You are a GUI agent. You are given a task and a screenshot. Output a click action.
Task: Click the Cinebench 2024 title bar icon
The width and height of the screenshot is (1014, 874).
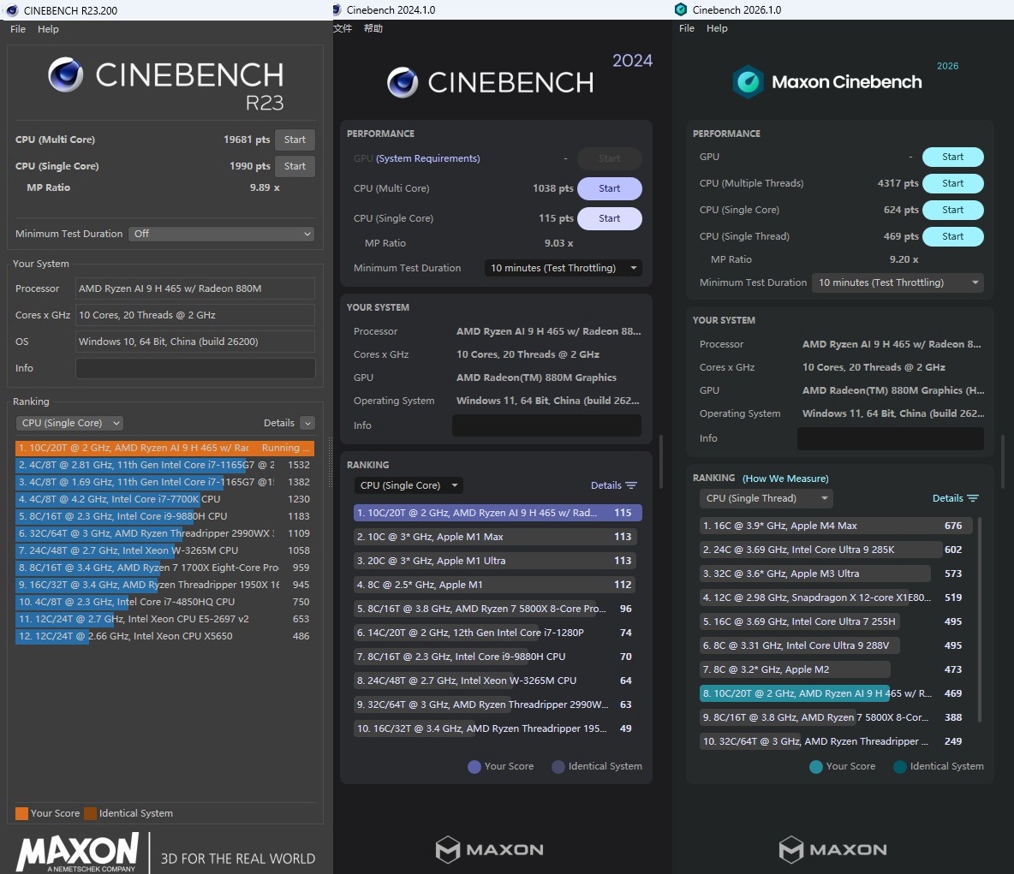coord(337,9)
